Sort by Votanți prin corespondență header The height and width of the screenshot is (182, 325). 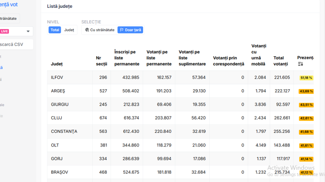pos(229,61)
